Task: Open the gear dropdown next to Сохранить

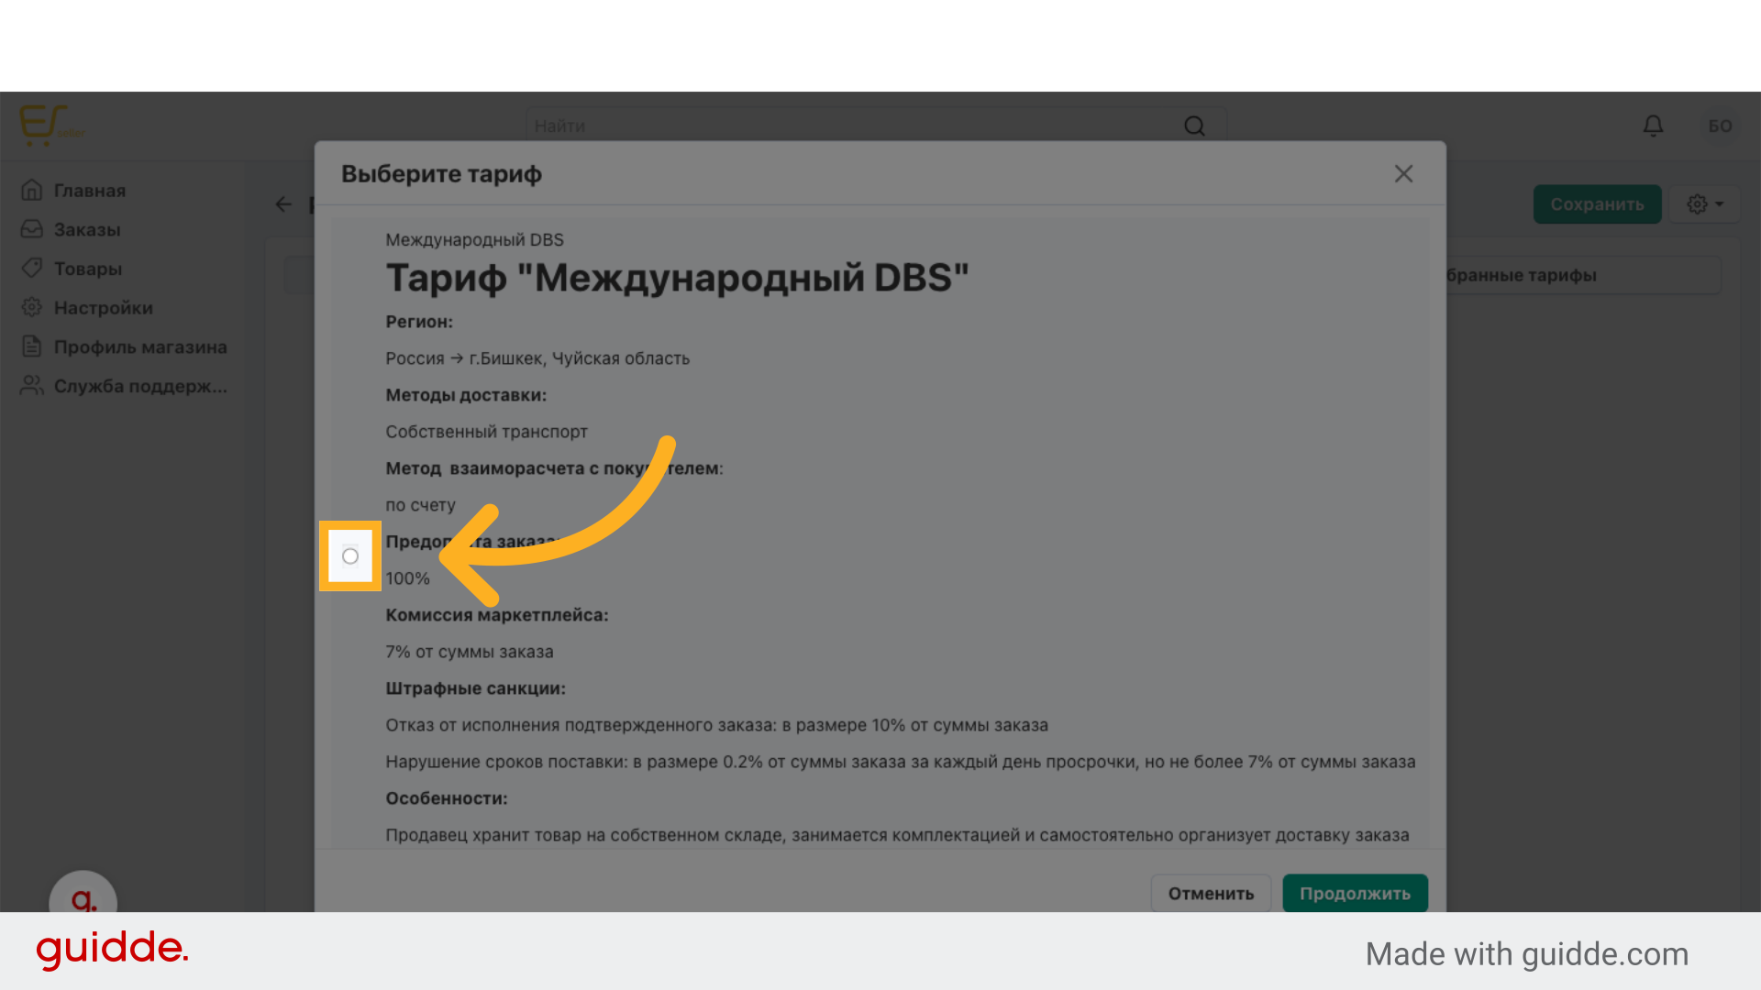Action: pyautogui.click(x=1703, y=204)
